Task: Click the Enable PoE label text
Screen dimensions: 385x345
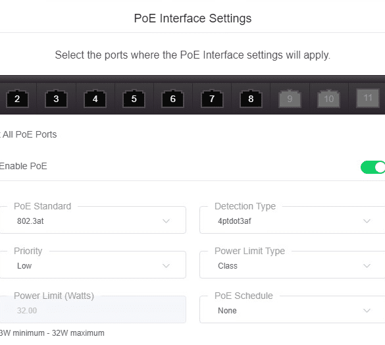Action: click(23, 166)
